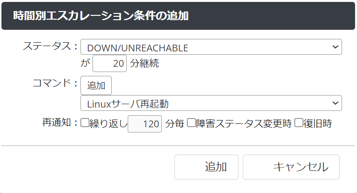Image resolution: width=357 pixels, height=193 pixels.
Task: Click the 再通知 field label
Action: pos(59,123)
